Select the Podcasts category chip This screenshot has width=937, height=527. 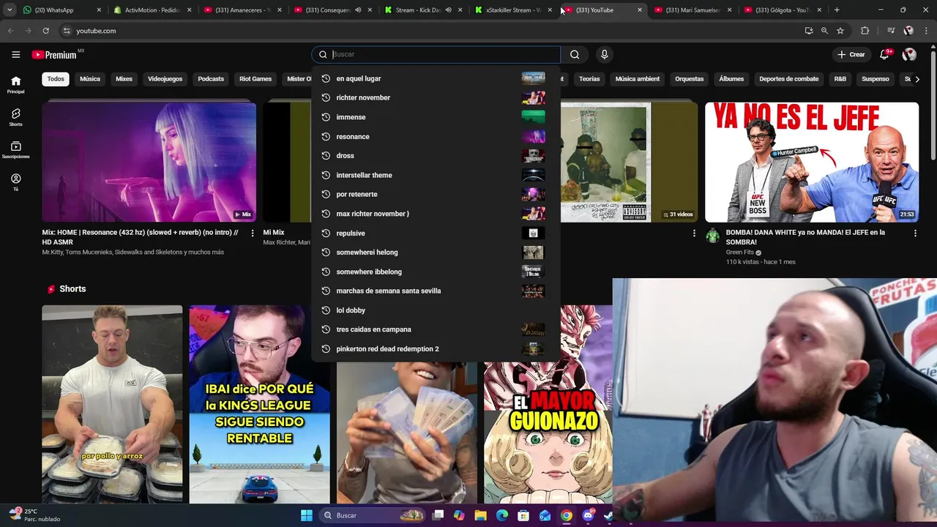[211, 79]
